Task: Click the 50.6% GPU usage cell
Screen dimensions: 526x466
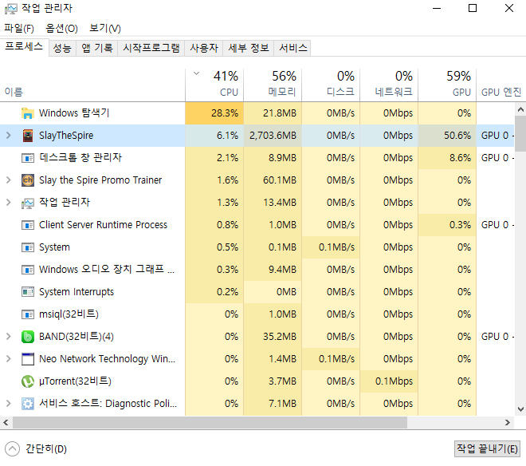Action: point(447,136)
